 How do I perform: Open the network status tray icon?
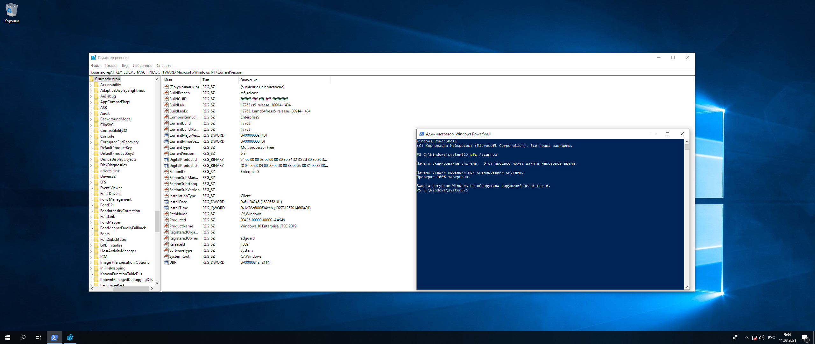(x=754, y=338)
